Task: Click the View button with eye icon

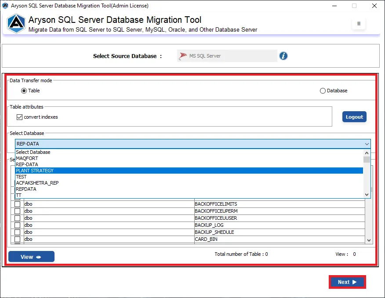Action: pyautogui.click(x=31, y=257)
